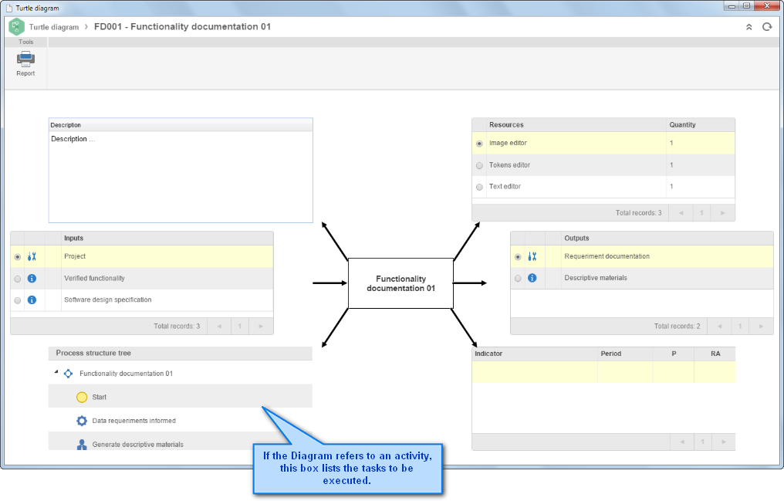Go to previous page in Indicator list
This screenshot has width=784, height=501.
(x=682, y=442)
